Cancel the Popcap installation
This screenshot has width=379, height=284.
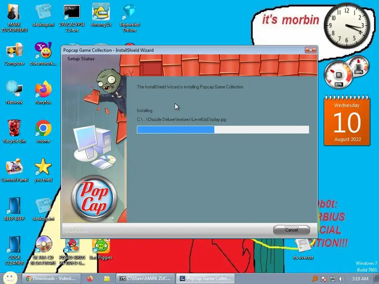pyautogui.click(x=292, y=230)
